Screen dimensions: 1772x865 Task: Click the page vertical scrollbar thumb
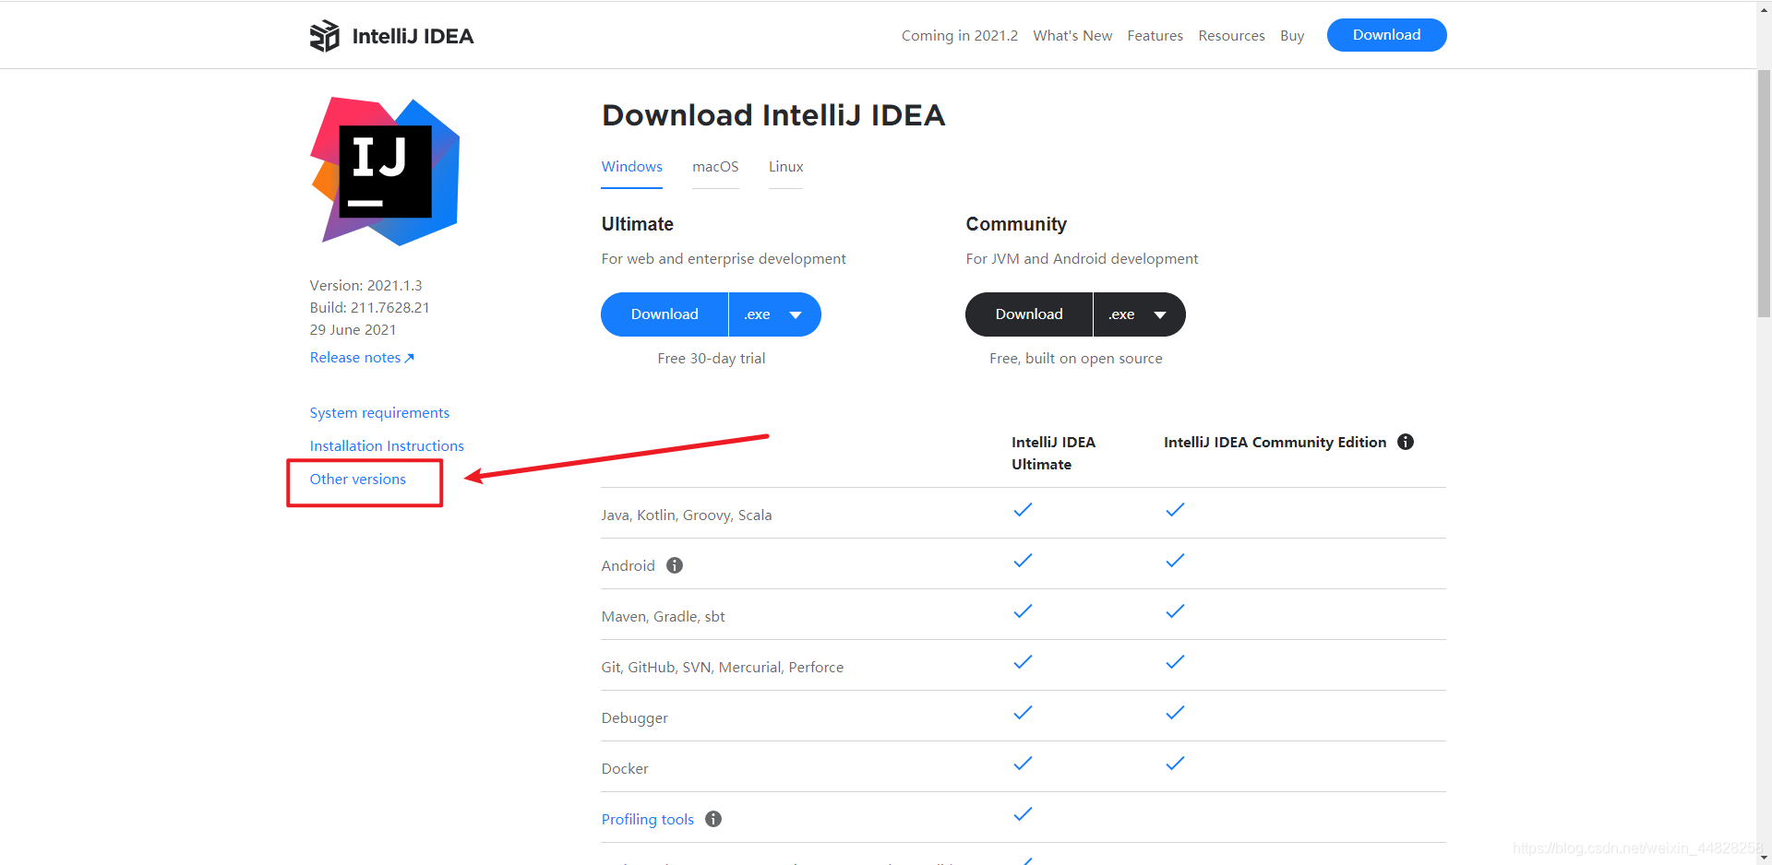click(x=1764, y=192)
